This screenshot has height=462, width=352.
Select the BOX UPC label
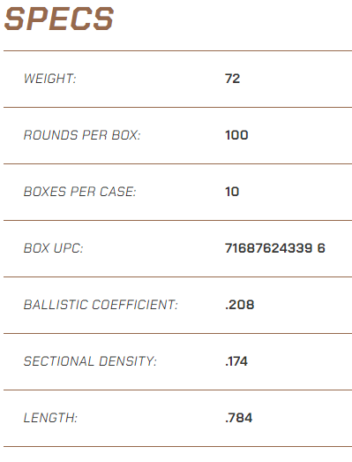[x=54, y=248]
